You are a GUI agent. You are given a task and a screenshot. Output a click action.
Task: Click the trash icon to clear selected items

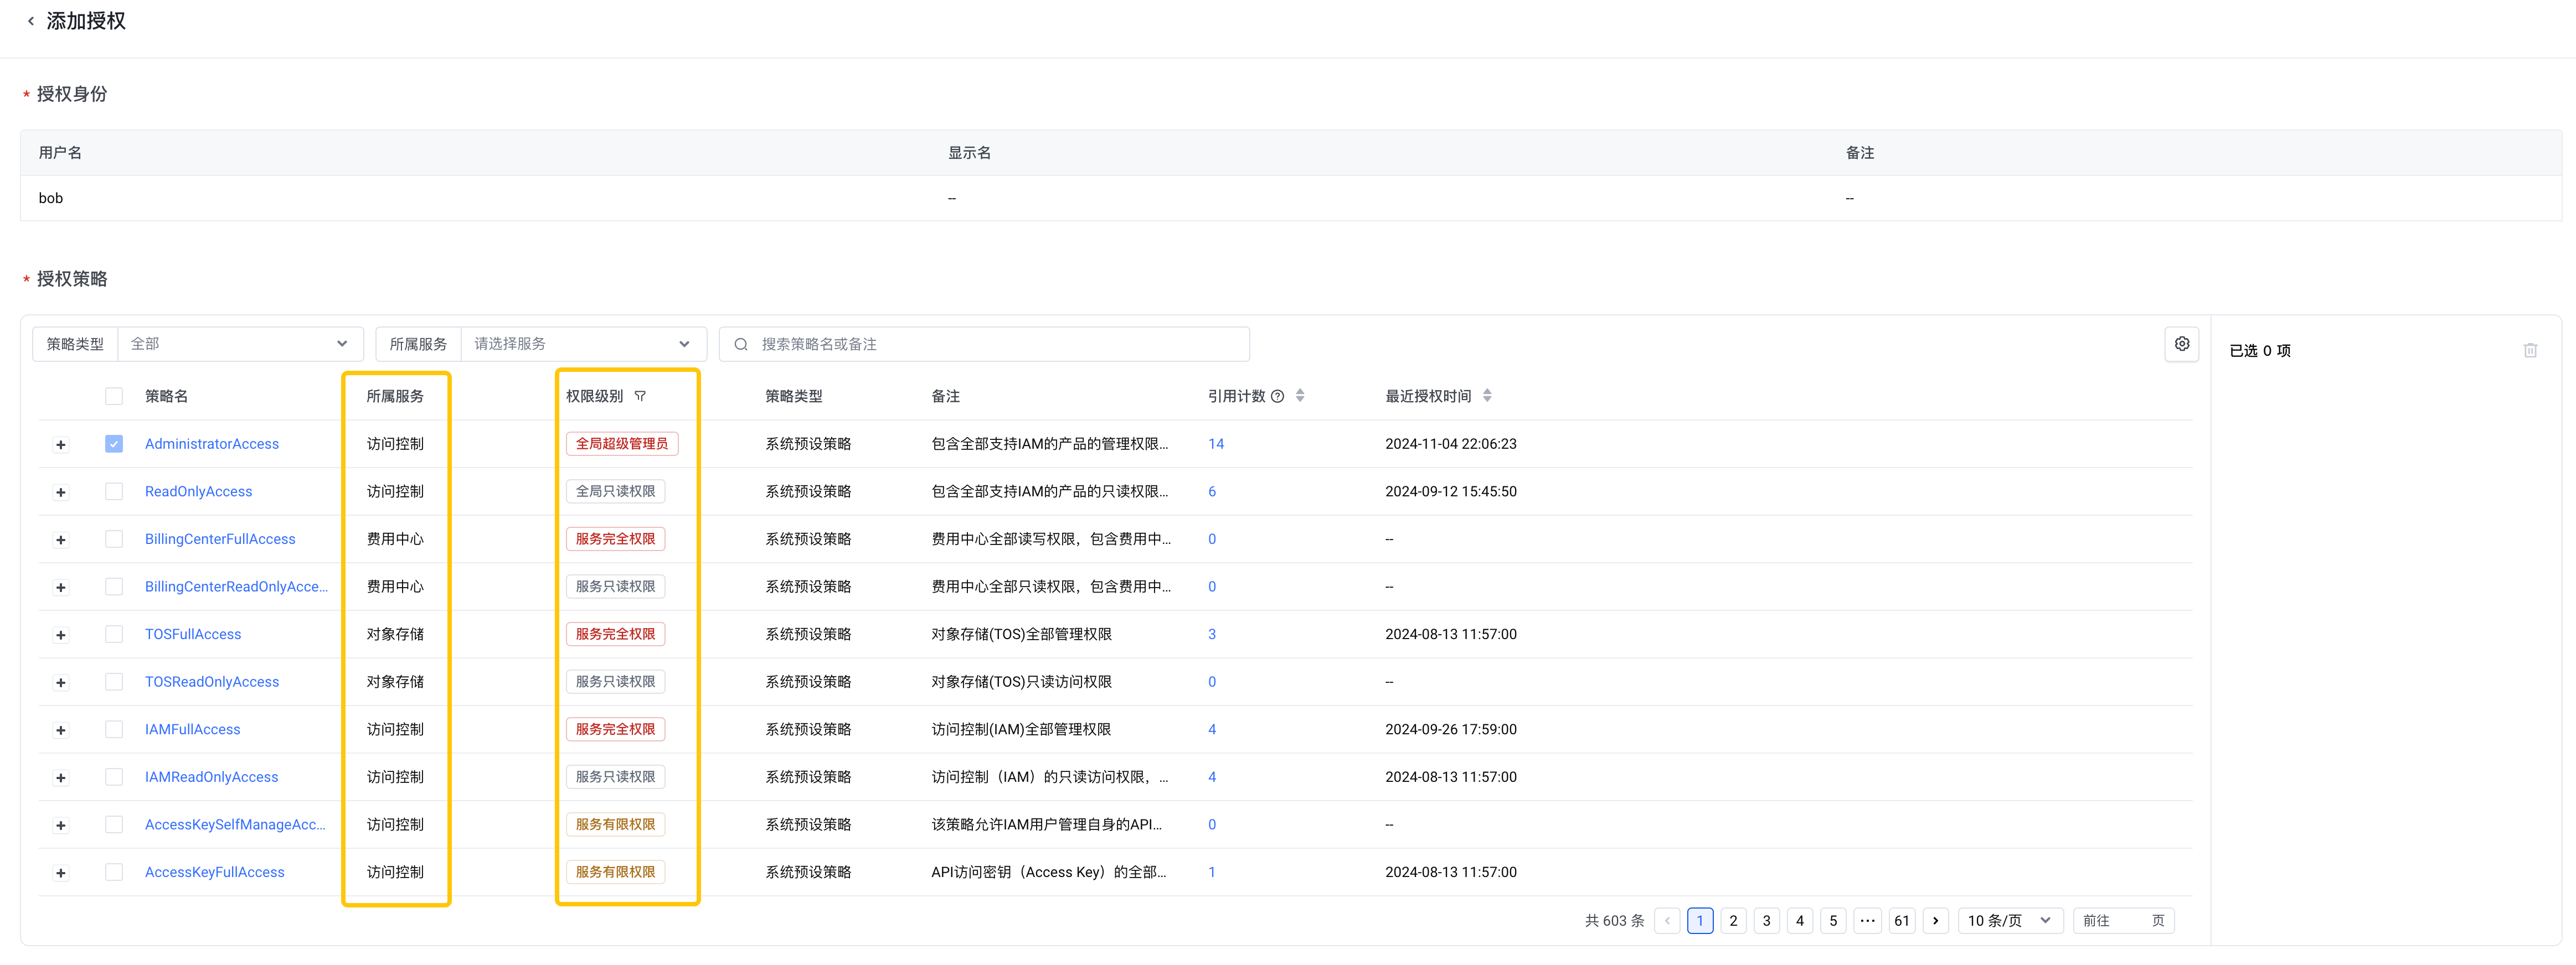click(2530, 351)
